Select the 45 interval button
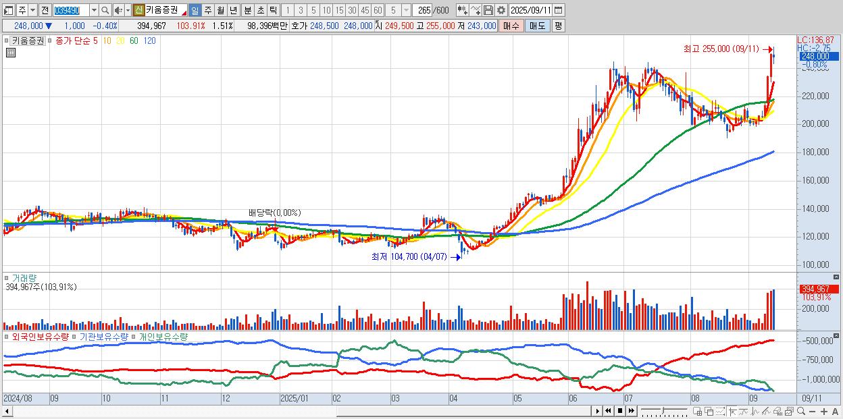Screen dimensions: 843x419 [365, 10]
